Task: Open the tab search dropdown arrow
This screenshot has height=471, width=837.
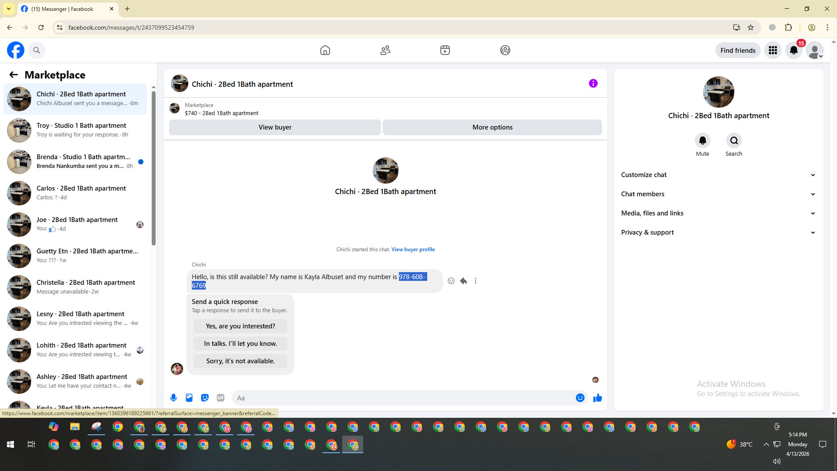Action: 9,9
